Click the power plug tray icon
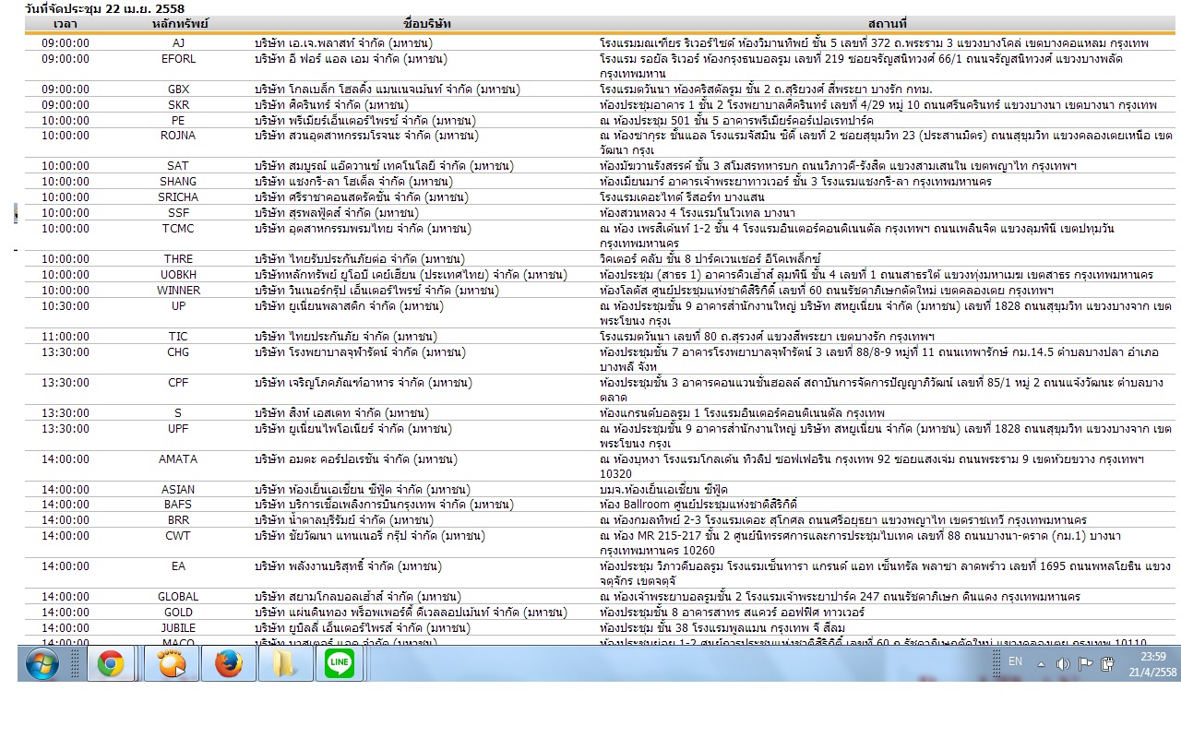This screenshot has height=738, width=1181. 1108,663
